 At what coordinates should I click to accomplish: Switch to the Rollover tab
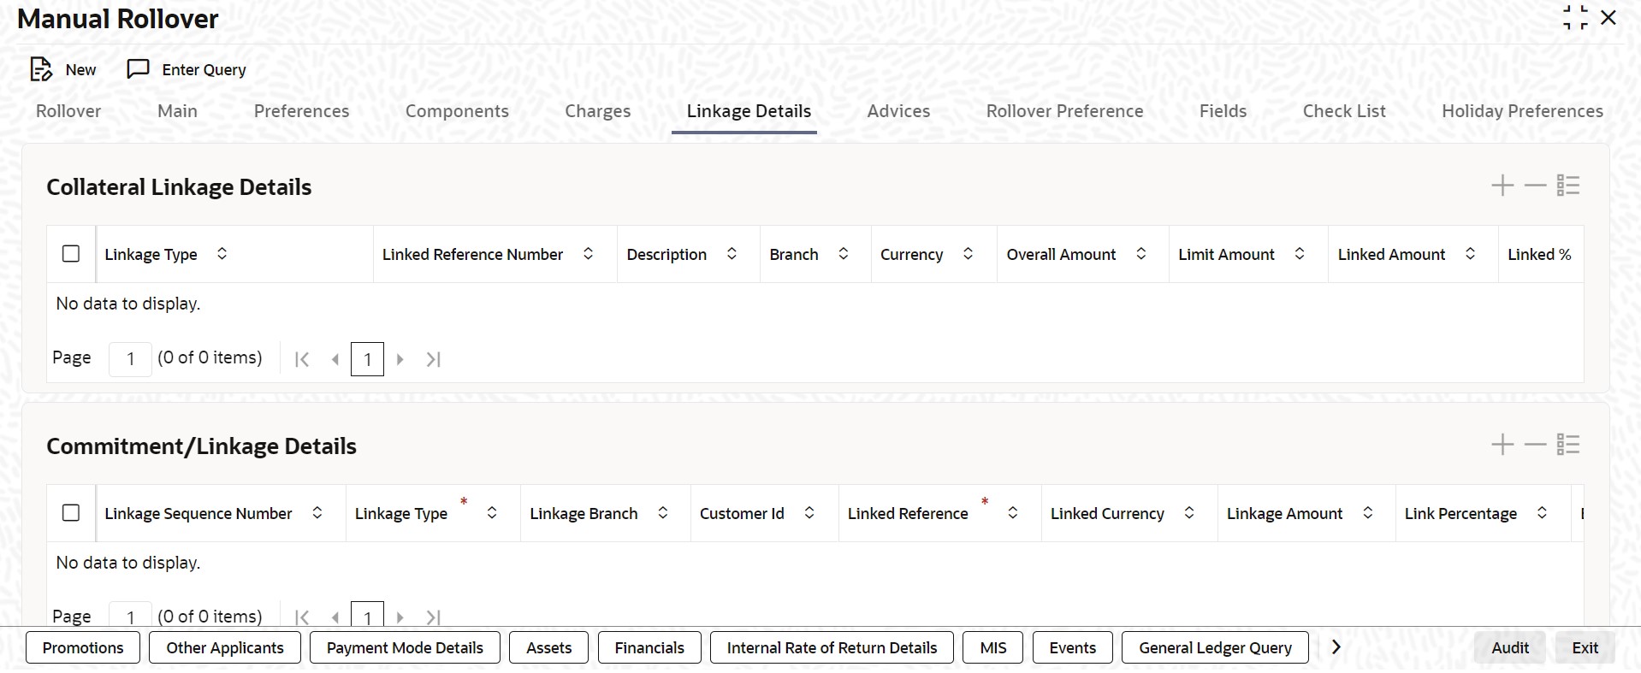click(68, 111)
